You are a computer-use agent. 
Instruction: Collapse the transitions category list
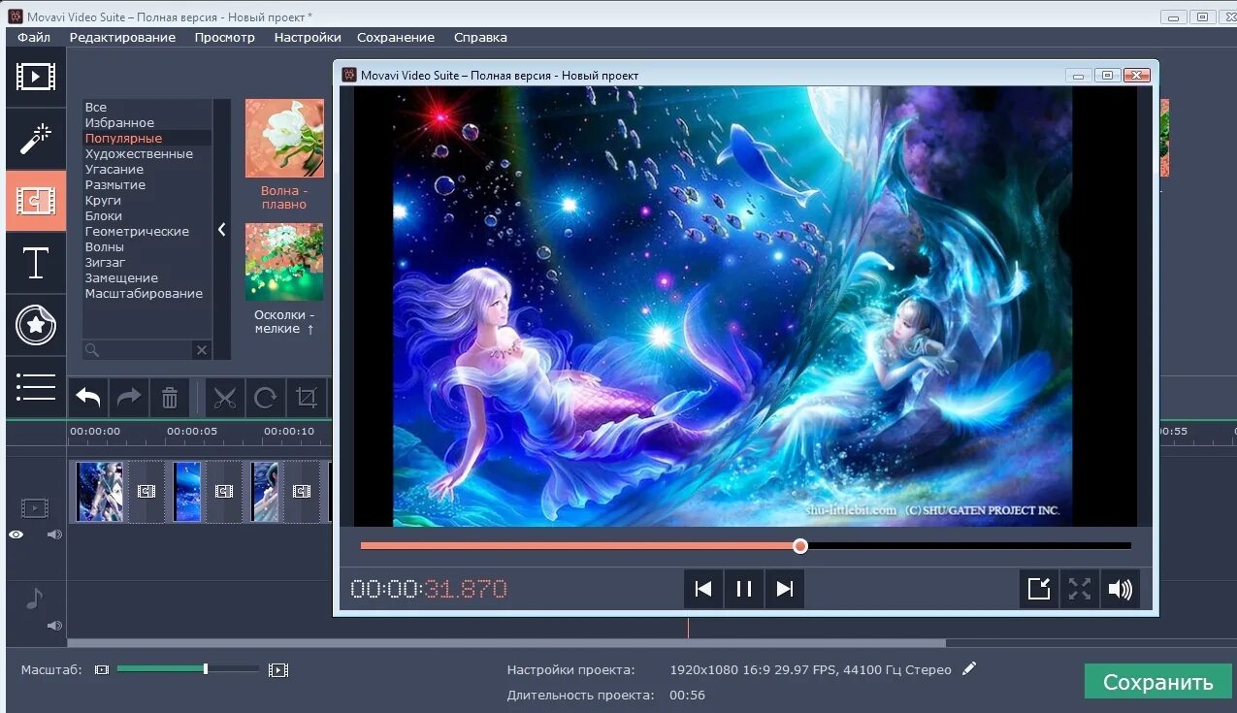(221, 230)
